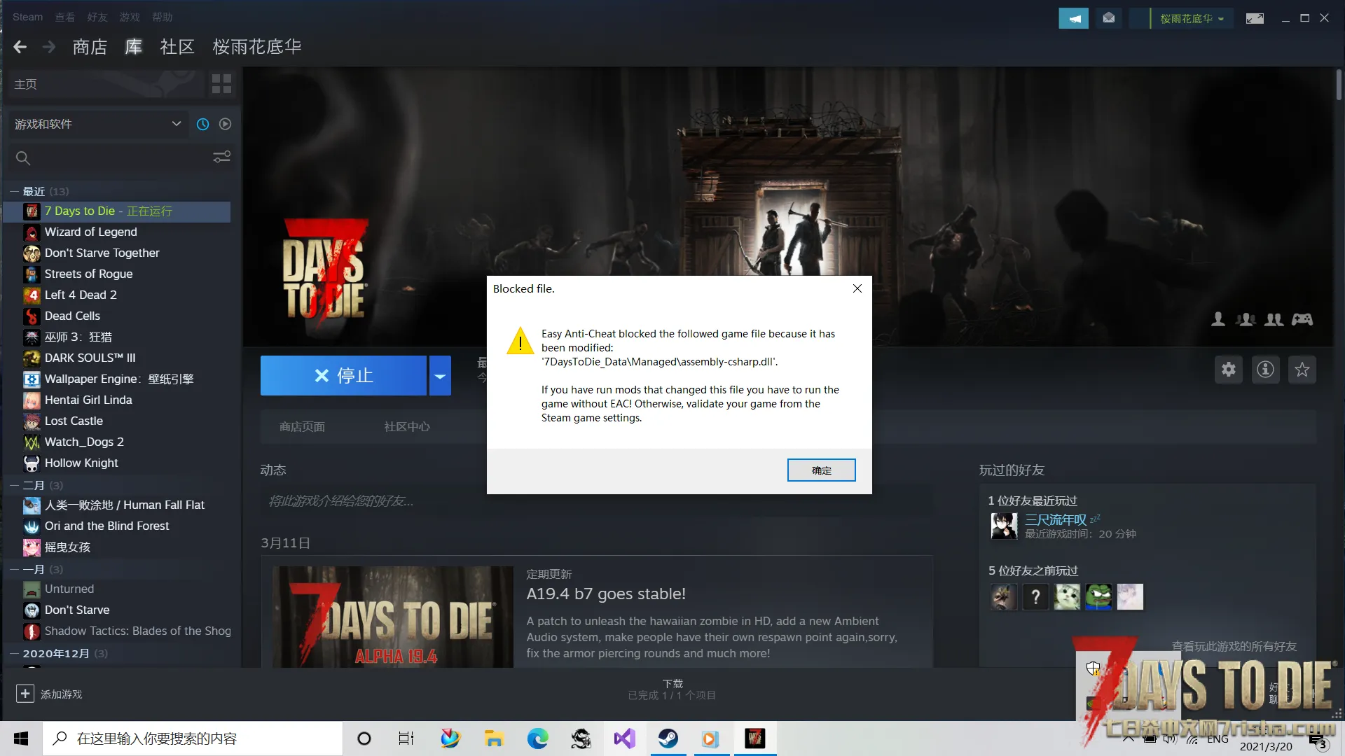Open Visual Studio from the taskbar
This screenshot has width=1345, height=756.
(624, 738)
